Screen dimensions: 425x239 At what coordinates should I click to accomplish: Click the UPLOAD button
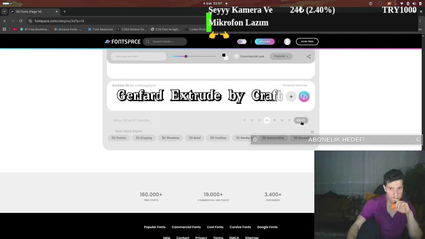[x=265, y=41]
